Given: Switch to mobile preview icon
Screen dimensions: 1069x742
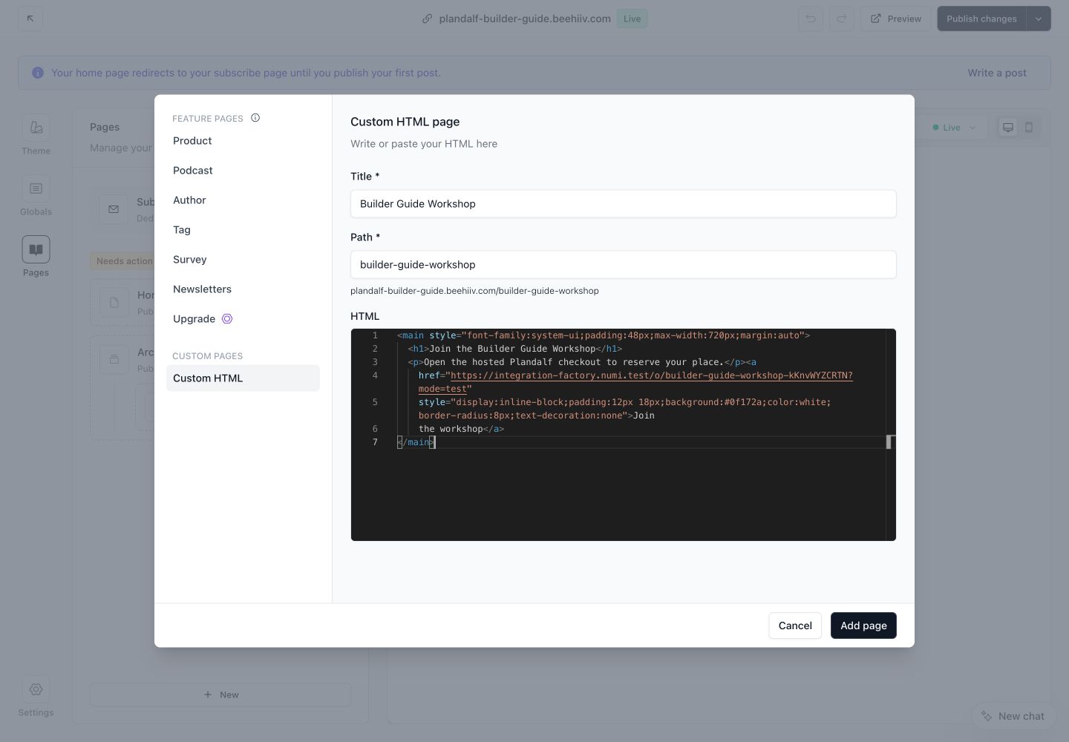Looking at the screenshot, I should (x=1029, y=128).
